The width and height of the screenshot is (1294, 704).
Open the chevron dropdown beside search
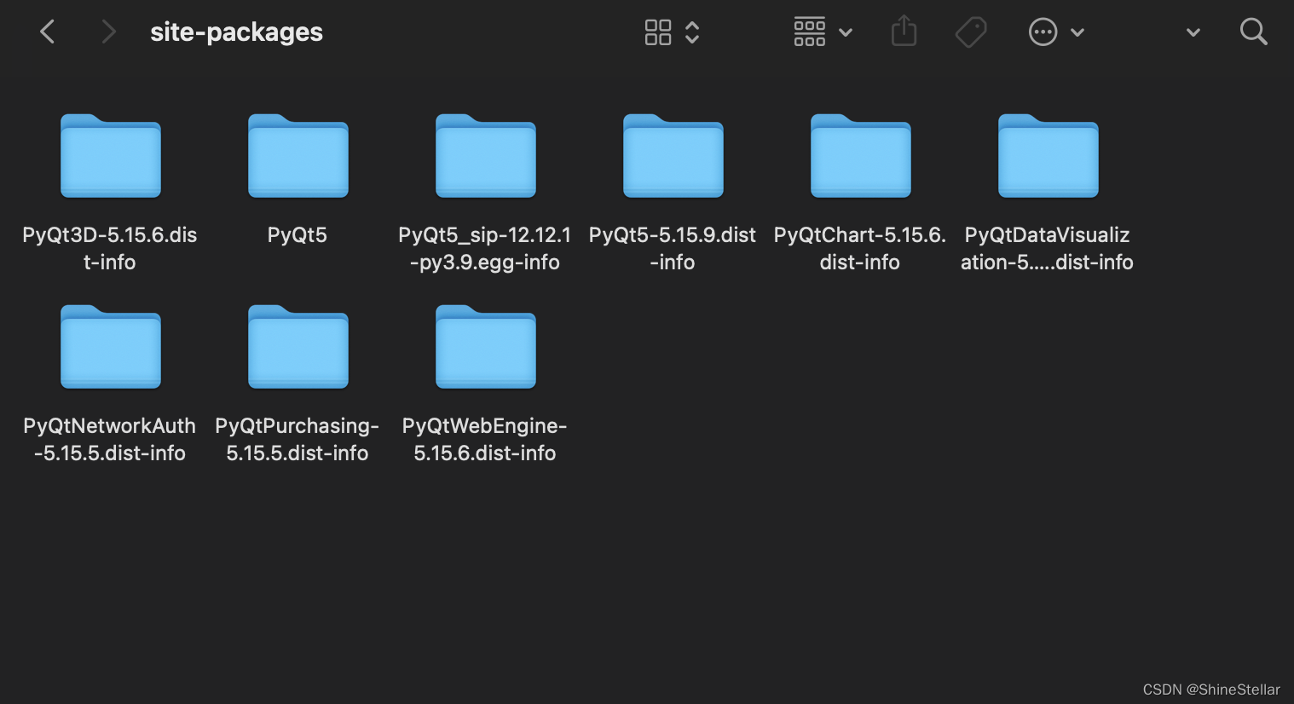click(x=1193, y=32)
